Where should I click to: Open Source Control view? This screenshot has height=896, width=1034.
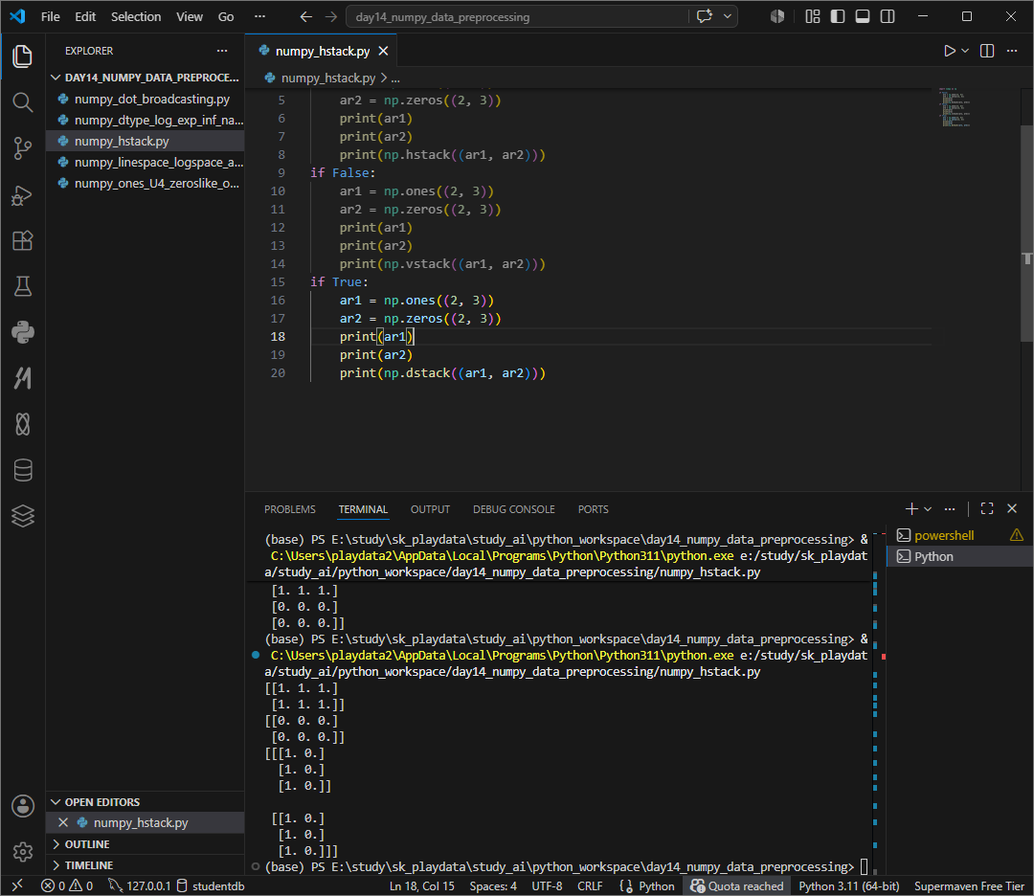pyautogui.click(x=22, y=148)
